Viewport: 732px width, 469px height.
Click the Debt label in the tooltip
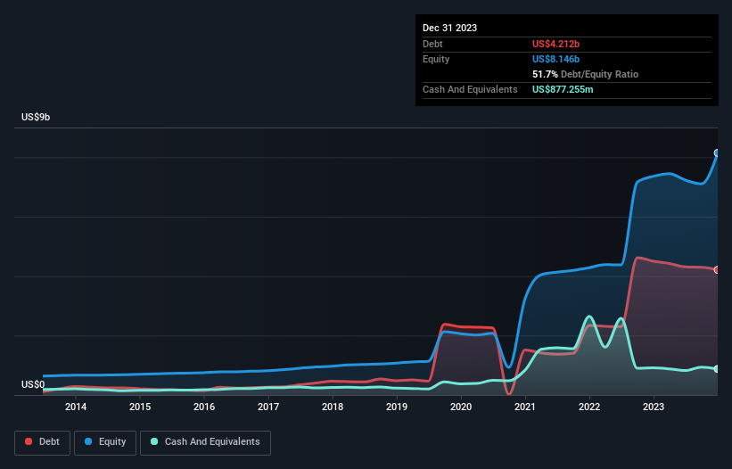432,44
